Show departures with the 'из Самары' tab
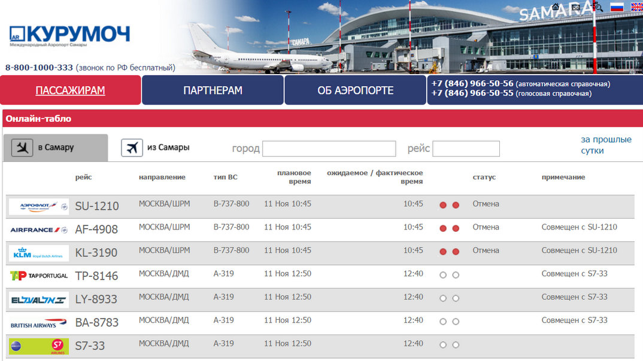 [156, 148]
